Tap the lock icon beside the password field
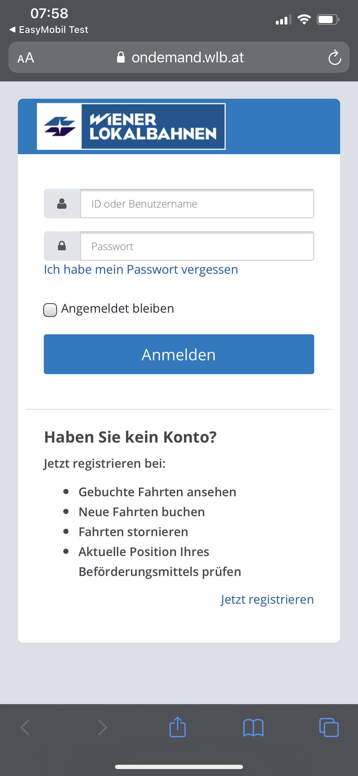 point(62,246)
